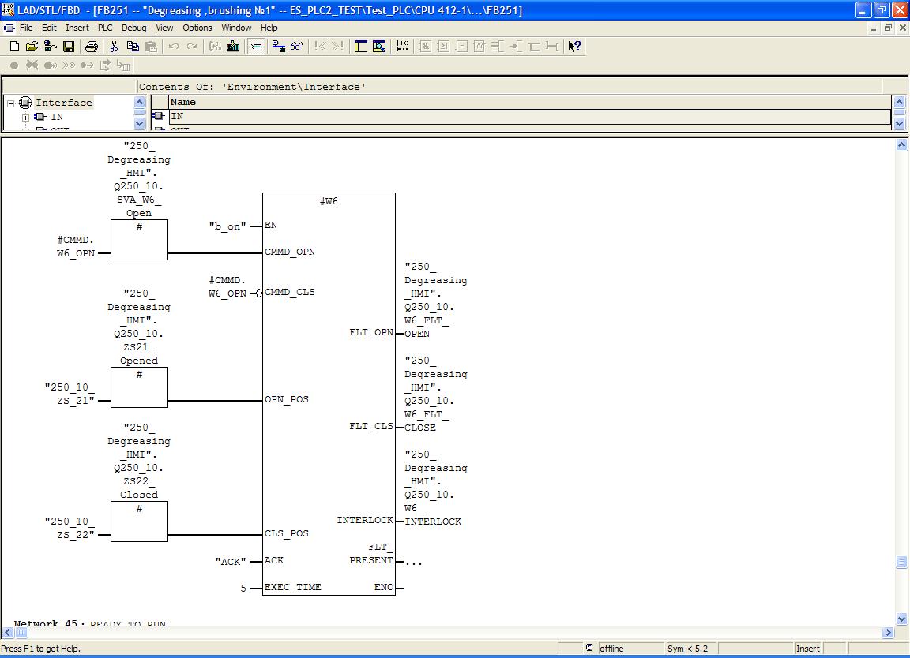
Task: Click the New file icon
Action: pyautogui.click(x=14, y=47)
